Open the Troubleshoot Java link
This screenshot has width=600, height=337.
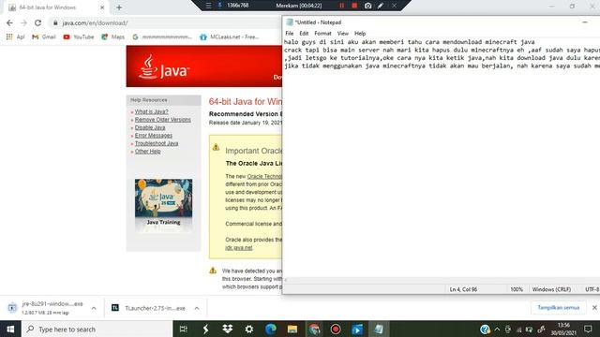[x=157, y=143]
